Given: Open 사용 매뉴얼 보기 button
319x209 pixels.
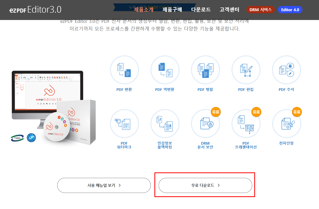Looking at the screenshot, I should (x=104, y=185).
